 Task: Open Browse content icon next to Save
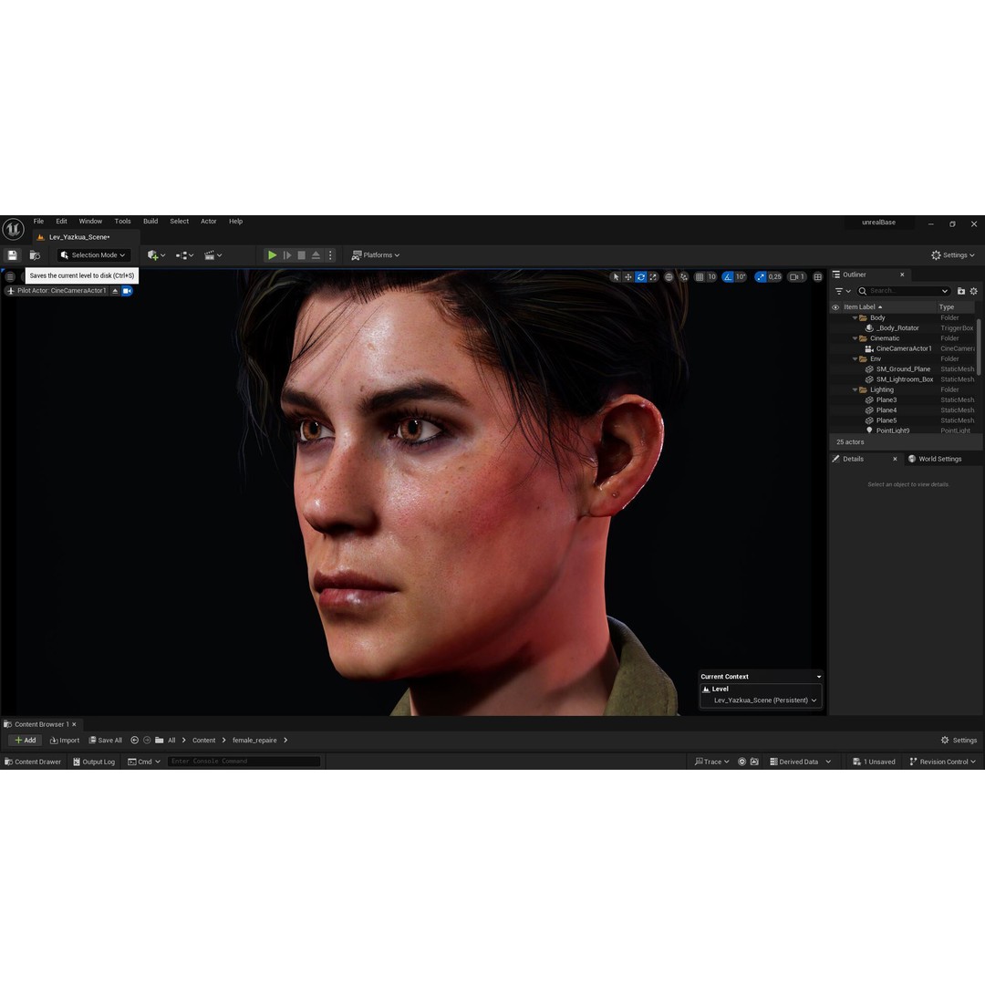pyautogui.click(x=36, y=255)
